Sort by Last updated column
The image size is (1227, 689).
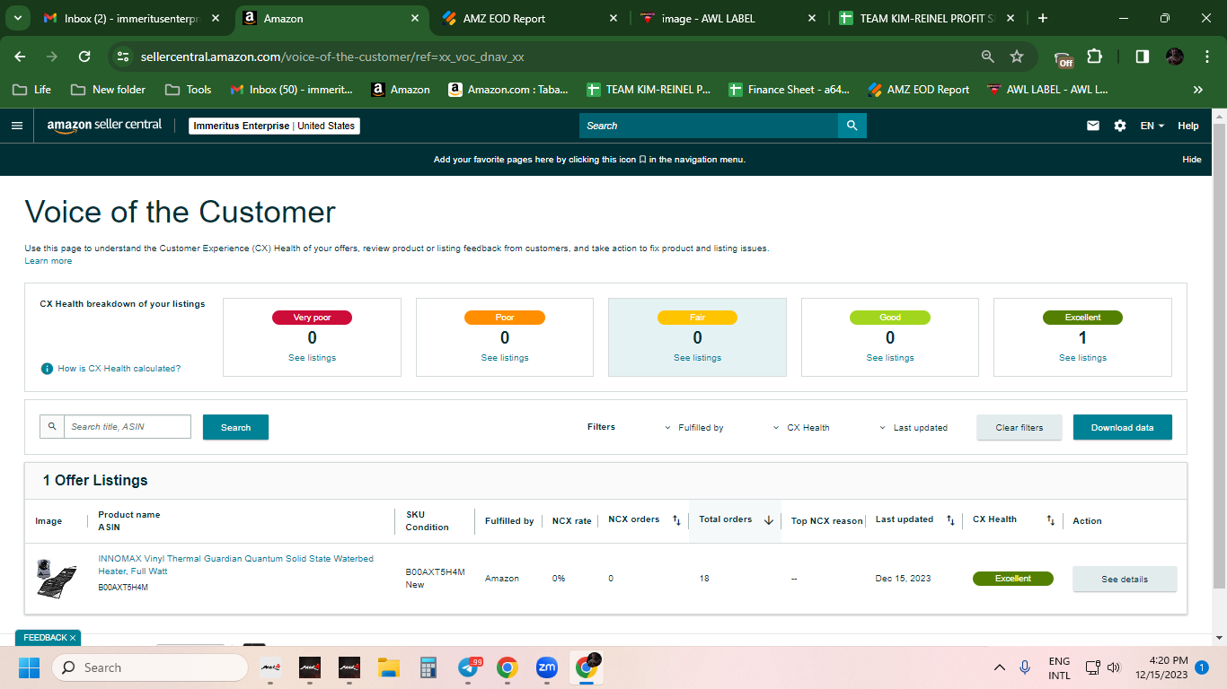pyautogui.click(x=950, y=520)
